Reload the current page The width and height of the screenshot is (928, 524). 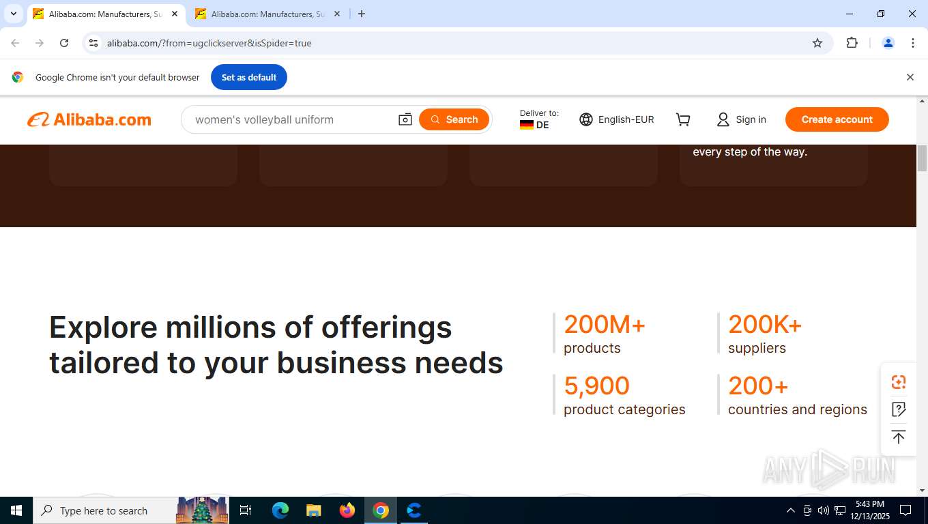pyautogui.click(x=64, y=43)
